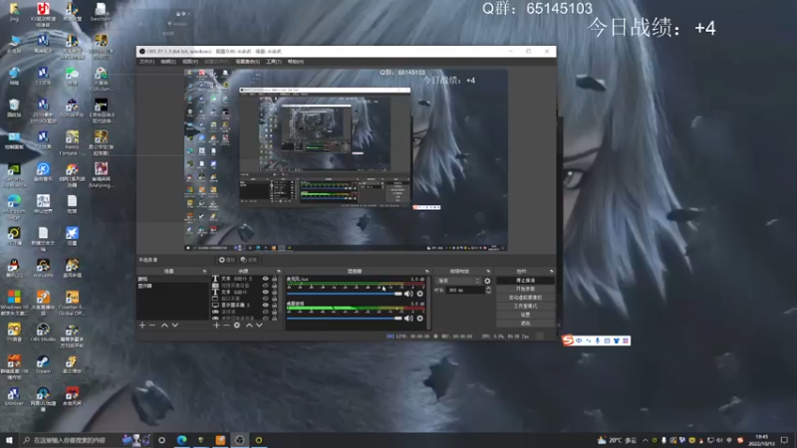Show hidden system tray icons chevron

pos(645,440)
